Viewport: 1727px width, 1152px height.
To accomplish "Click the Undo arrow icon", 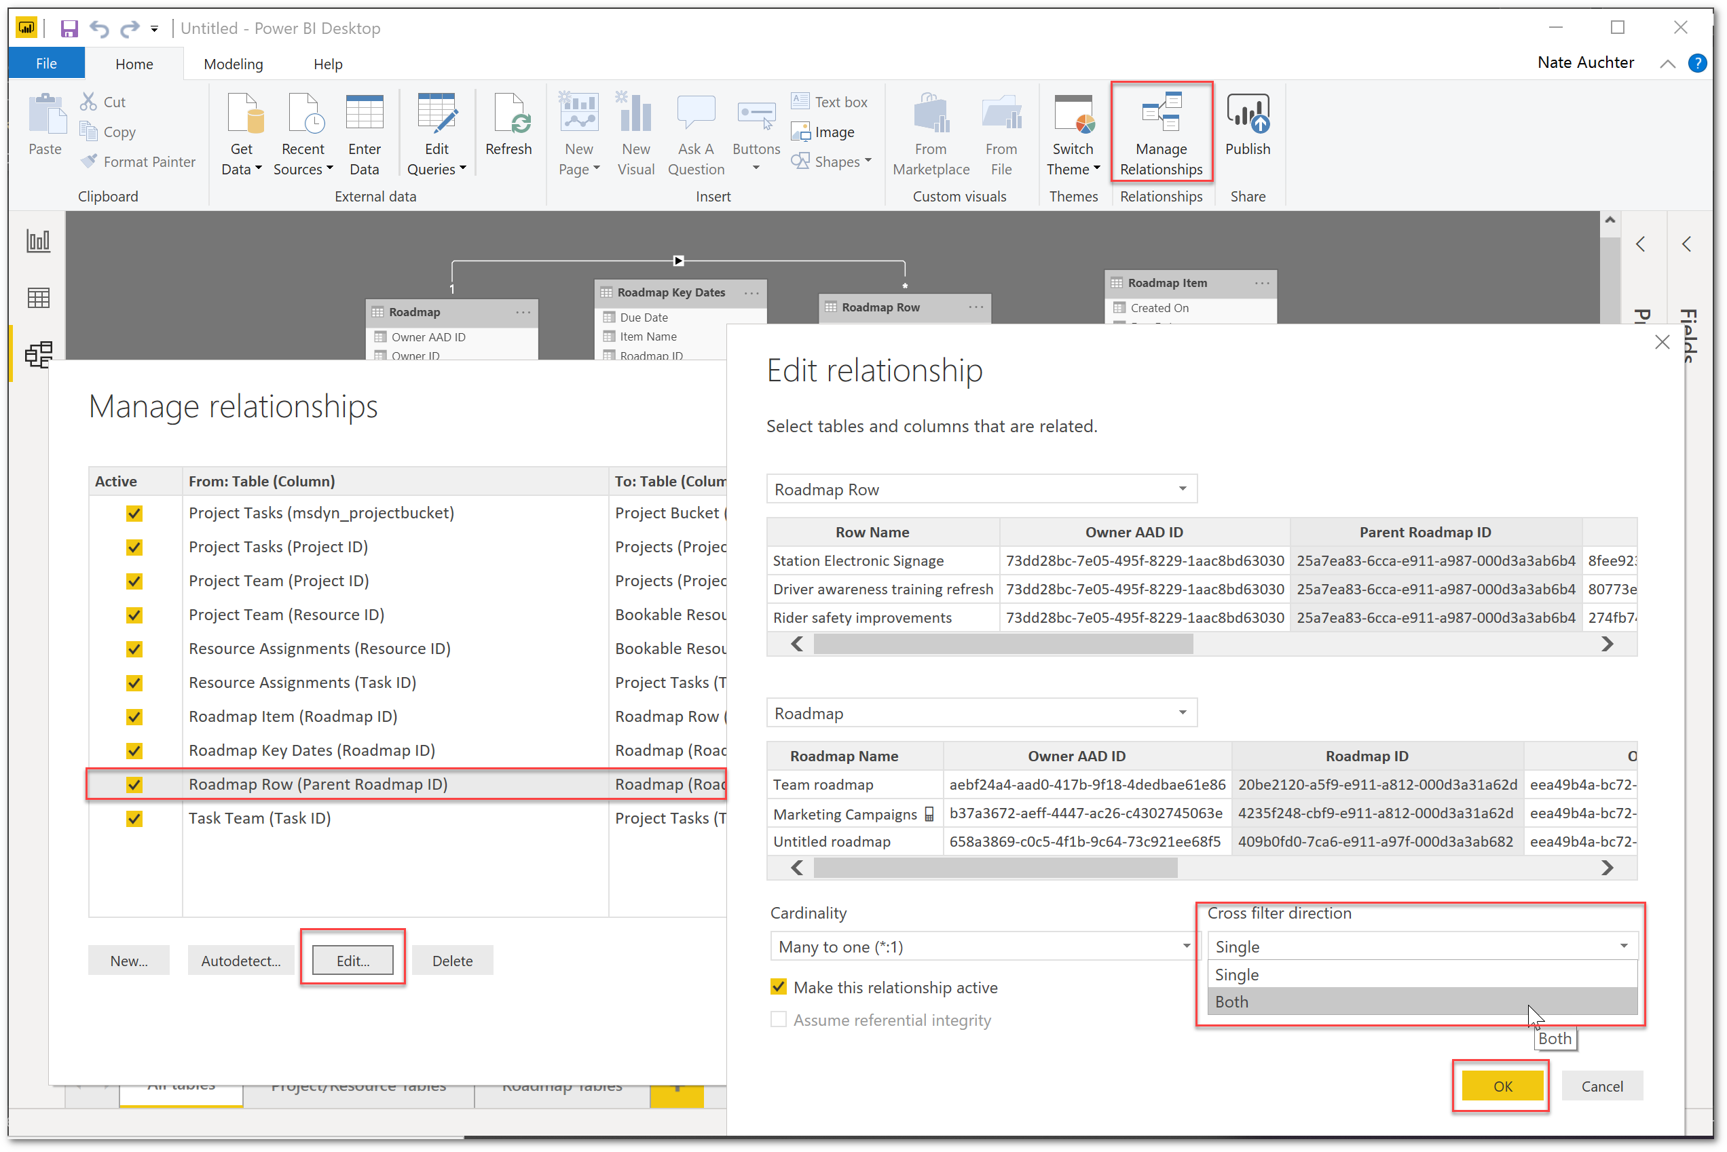I will click(99, 28).
